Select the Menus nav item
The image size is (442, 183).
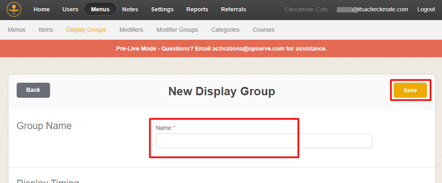[100, 9]
